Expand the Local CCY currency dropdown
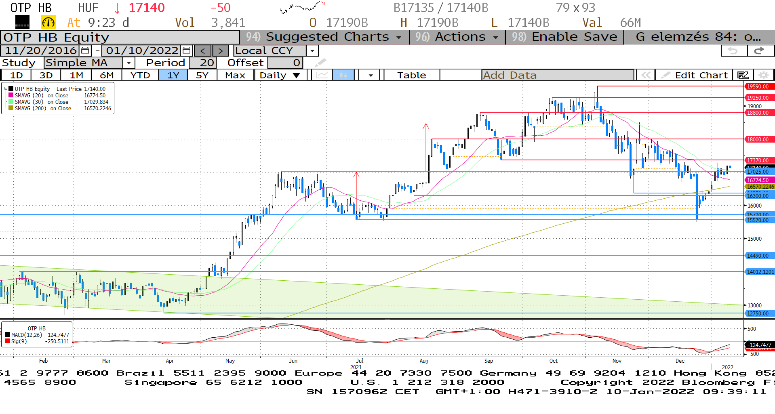775x414 pixels. [312, 51]
